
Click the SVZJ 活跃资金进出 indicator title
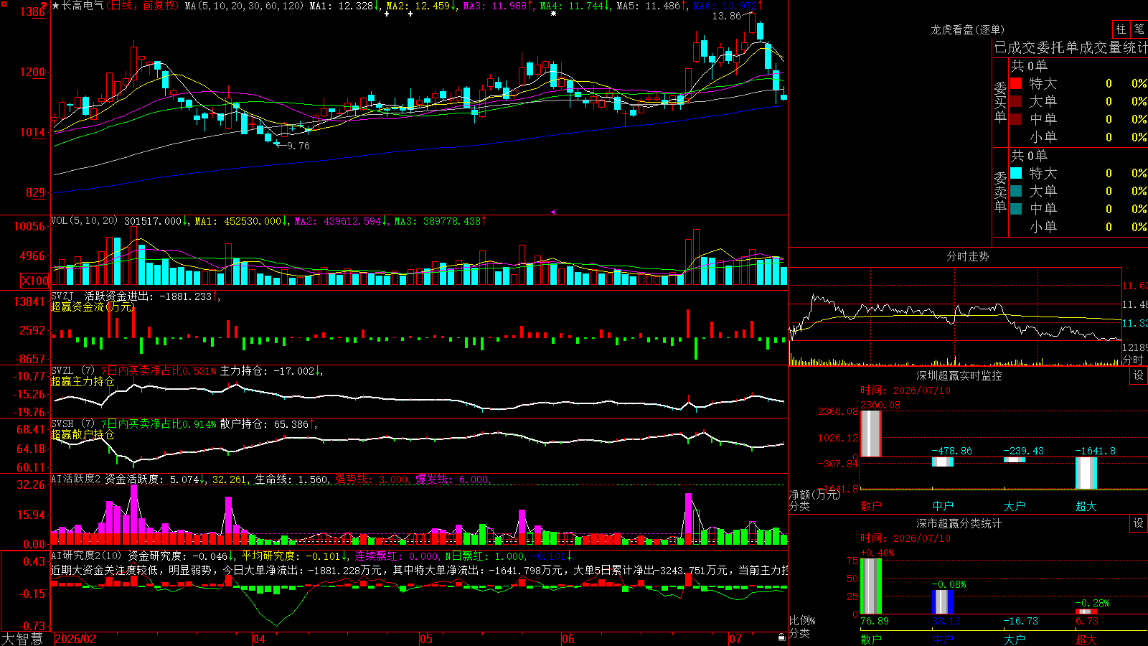pyautogui.click(x=101, y=296)
